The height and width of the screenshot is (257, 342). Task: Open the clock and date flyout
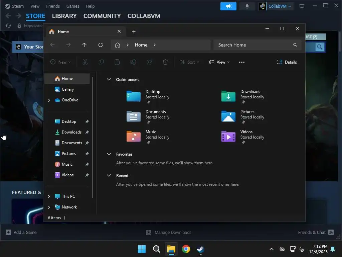318,249
